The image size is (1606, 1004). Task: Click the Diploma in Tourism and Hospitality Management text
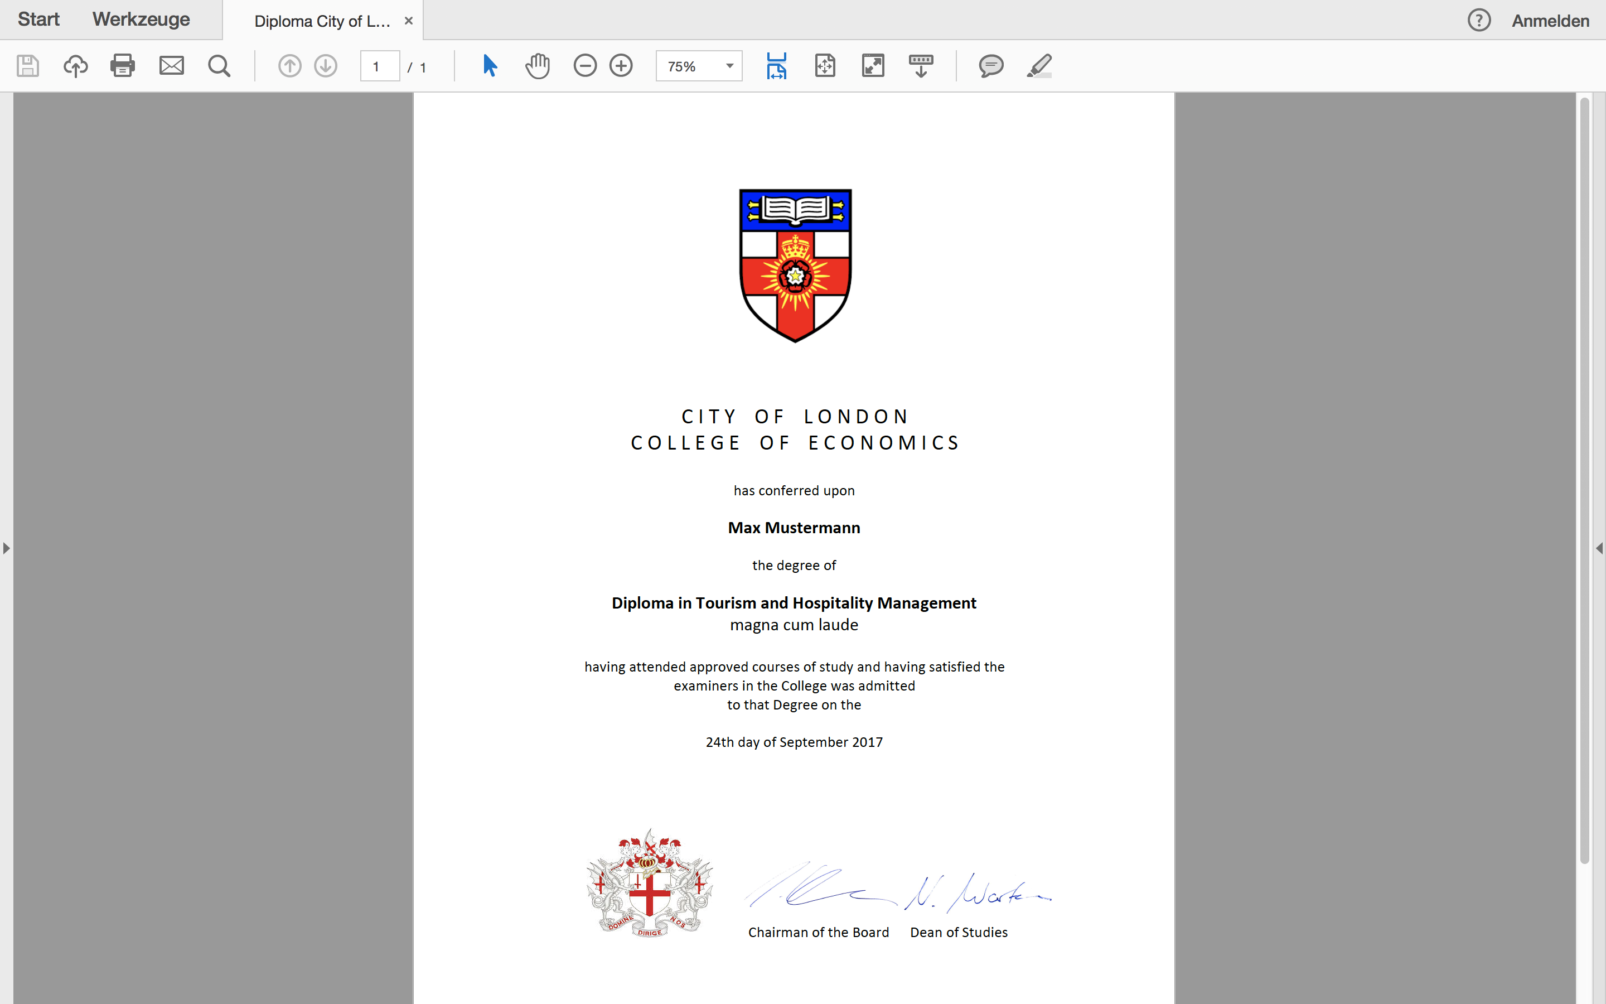[x=794, y=603]
